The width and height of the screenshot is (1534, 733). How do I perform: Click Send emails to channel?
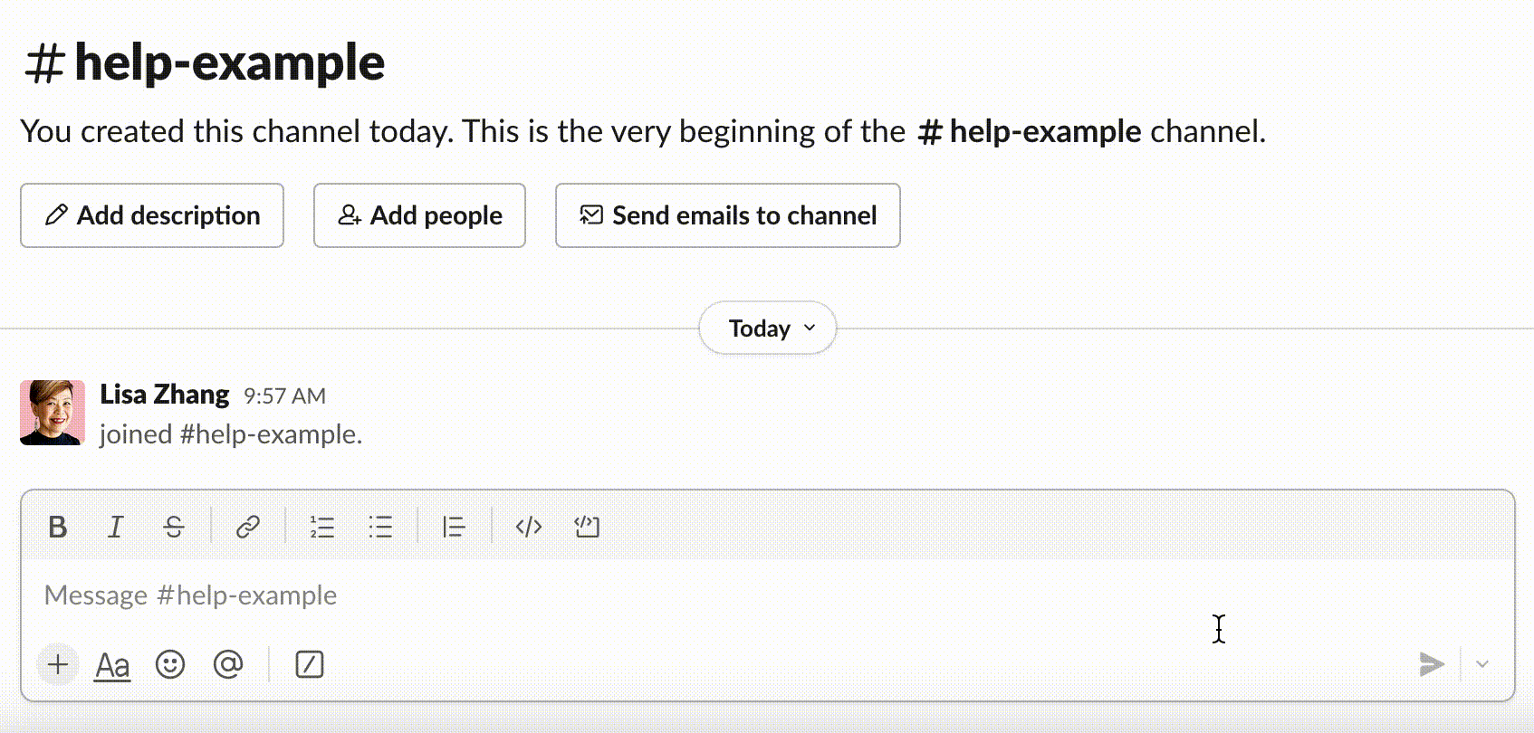(727, 215)
